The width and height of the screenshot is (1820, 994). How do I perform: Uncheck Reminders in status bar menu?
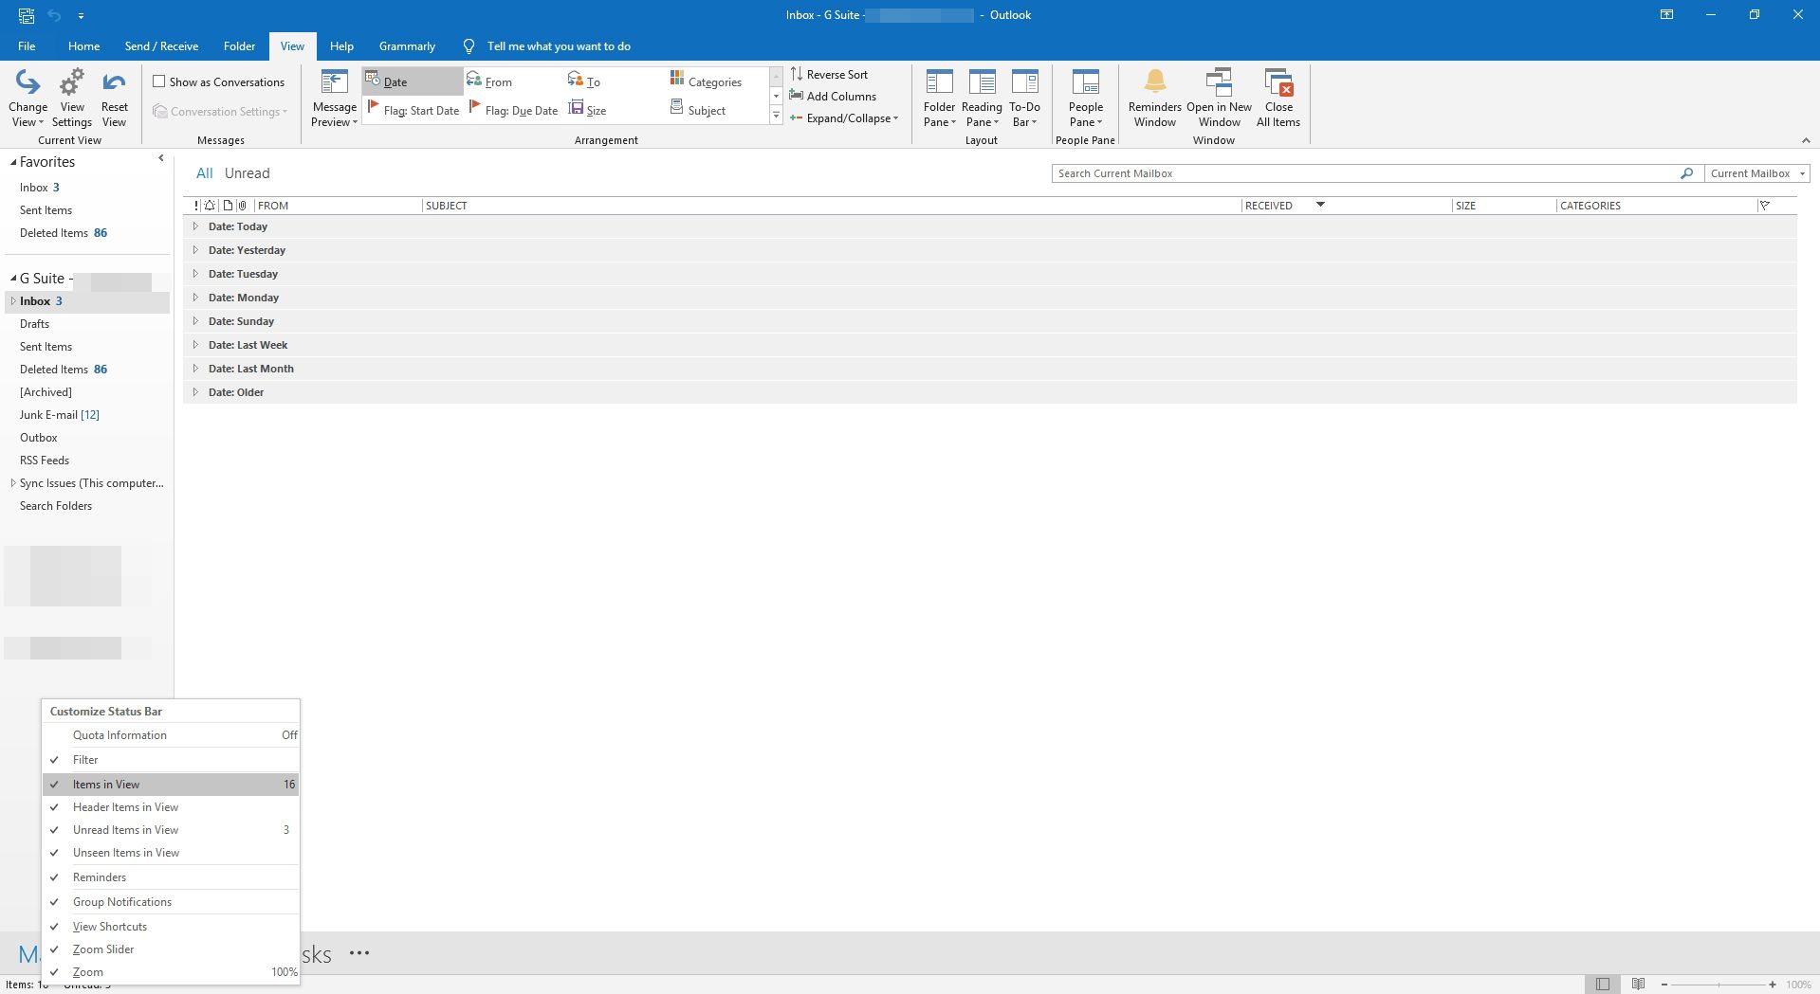pos(171,877)
